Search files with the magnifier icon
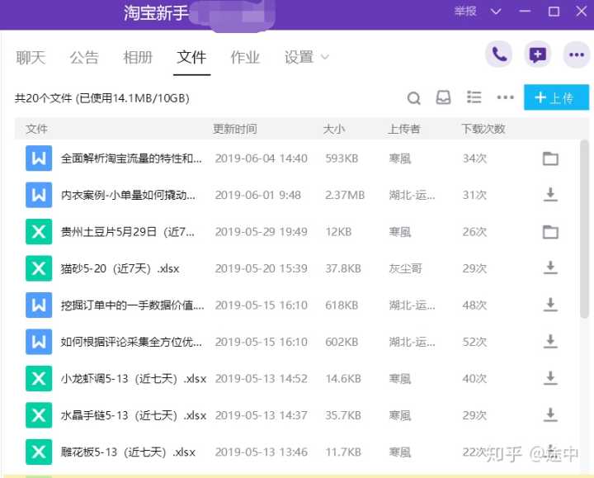This screenshot has width=594, height=478. 414,98
